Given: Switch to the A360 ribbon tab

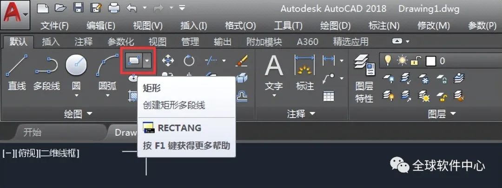Looking at the screenshot, I should tap(307, 42).
